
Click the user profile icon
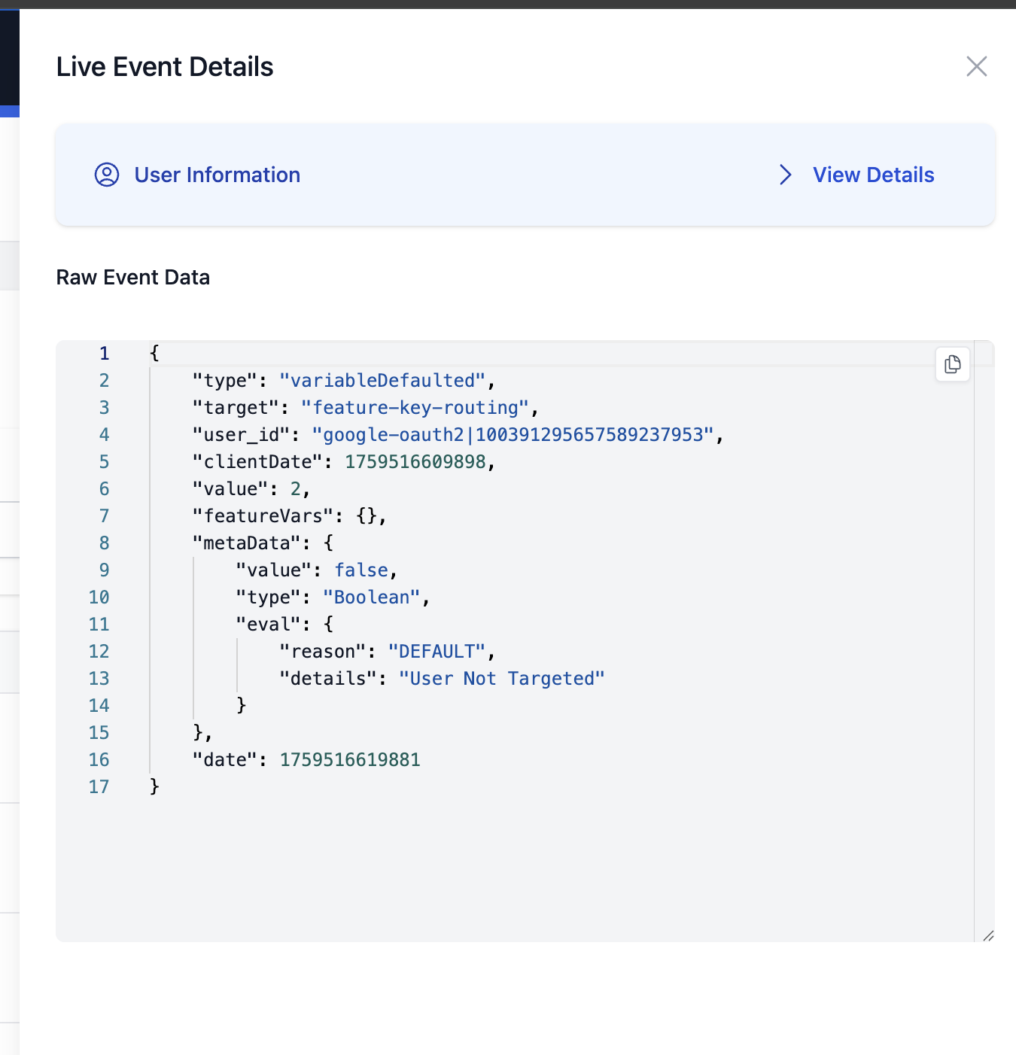coord(107,175)
